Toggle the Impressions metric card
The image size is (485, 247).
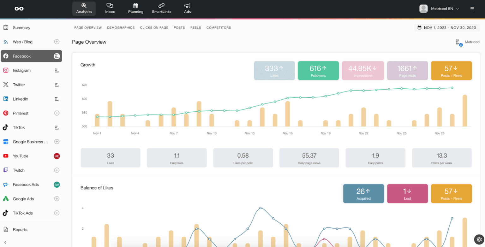362,70
